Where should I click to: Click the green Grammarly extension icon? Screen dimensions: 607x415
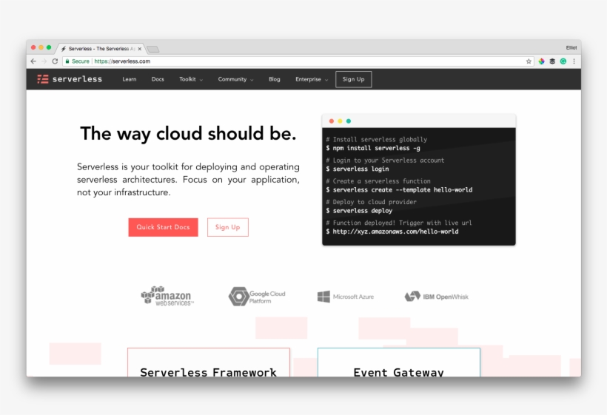(563, 61)
